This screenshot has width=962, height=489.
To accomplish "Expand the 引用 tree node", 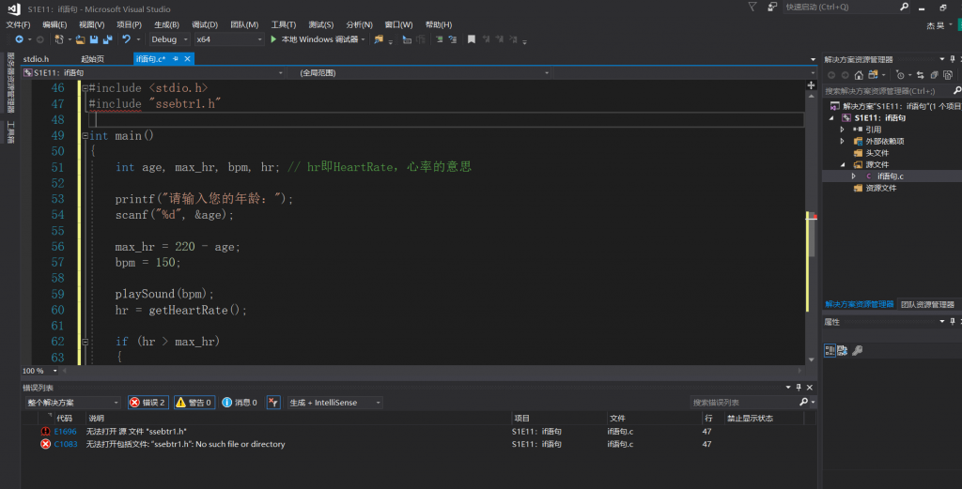I will pyautogui.click(x=843, y=130).
